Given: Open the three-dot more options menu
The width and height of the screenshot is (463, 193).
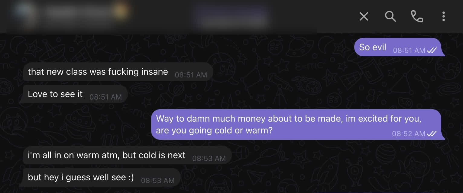Looking at the screenshot, I should (x=443, y=16).
